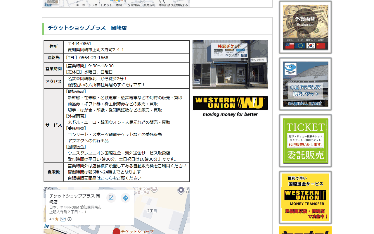This screenshot has height=234, width=374.
Task: Open the green TICKET 委託販売 banner
Action: [305, 141]
